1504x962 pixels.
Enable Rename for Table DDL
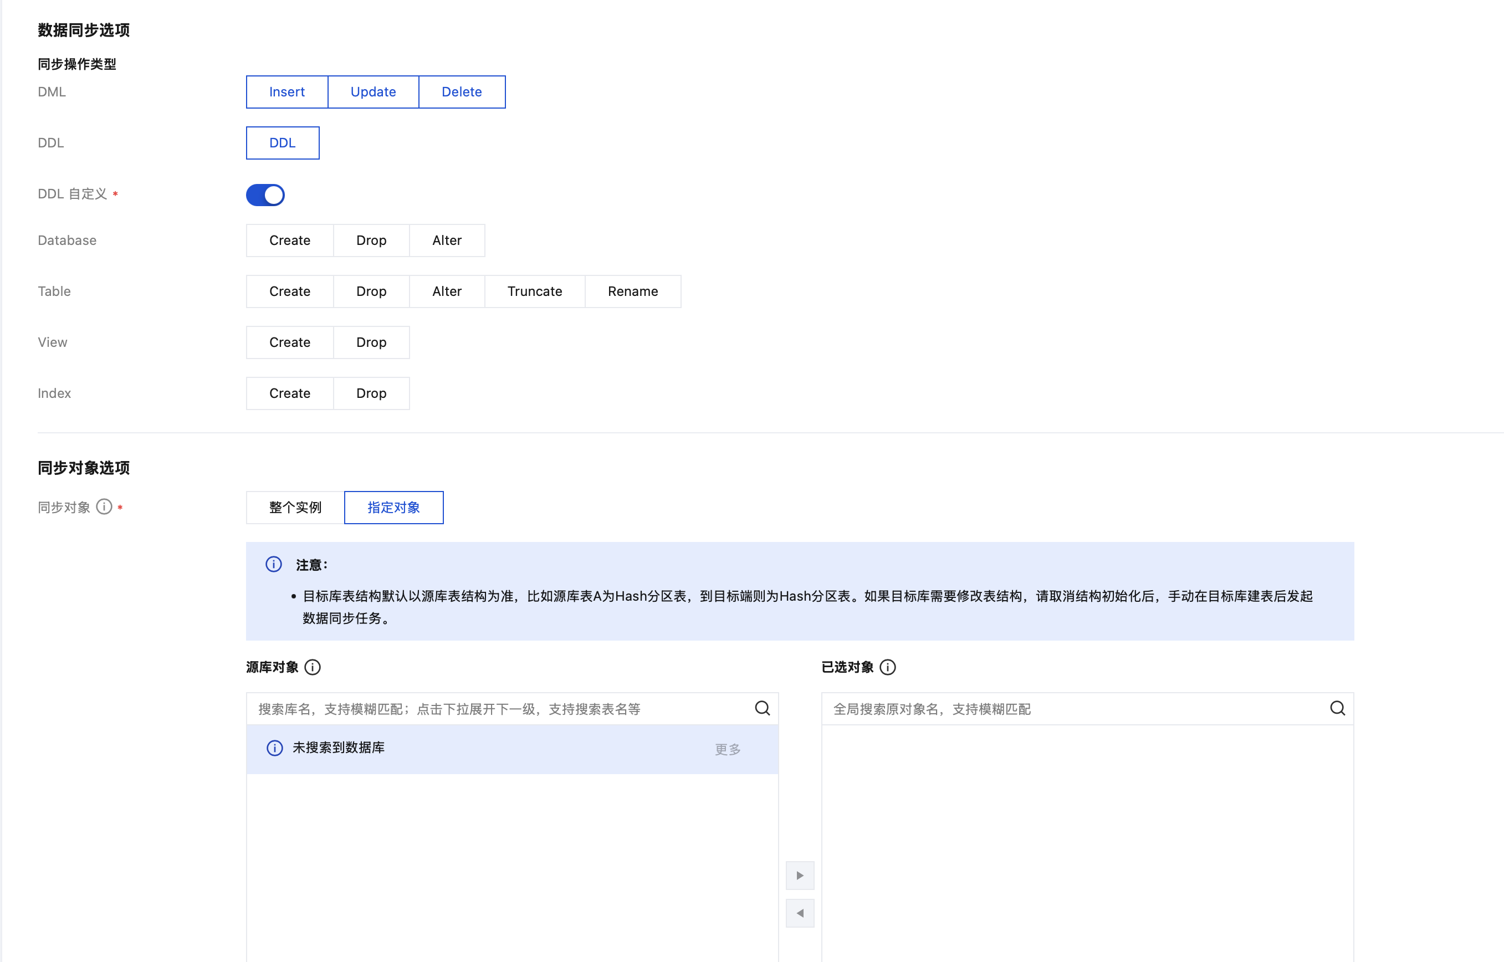[633, 291]
